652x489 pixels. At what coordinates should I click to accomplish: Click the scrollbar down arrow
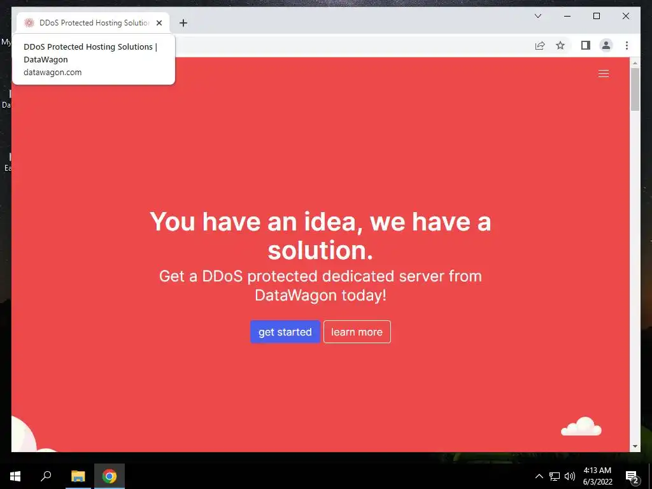[x=635, y=446]
